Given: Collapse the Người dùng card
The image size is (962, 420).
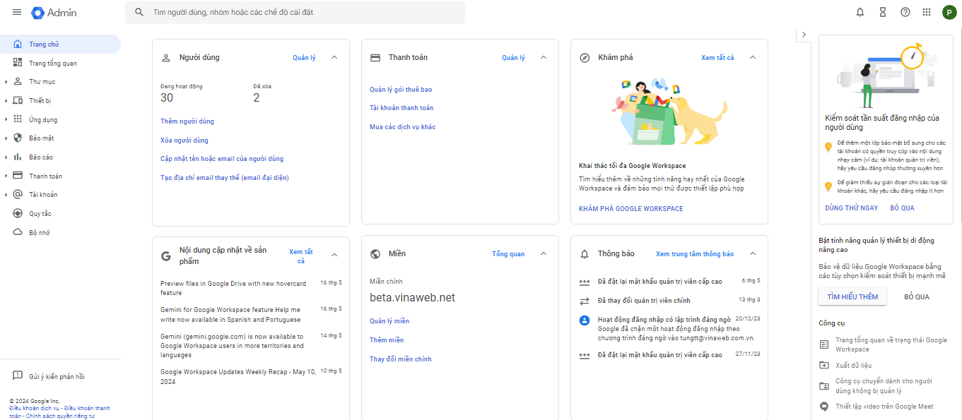Looking at the screenshot, I should (x=334, y=58).
